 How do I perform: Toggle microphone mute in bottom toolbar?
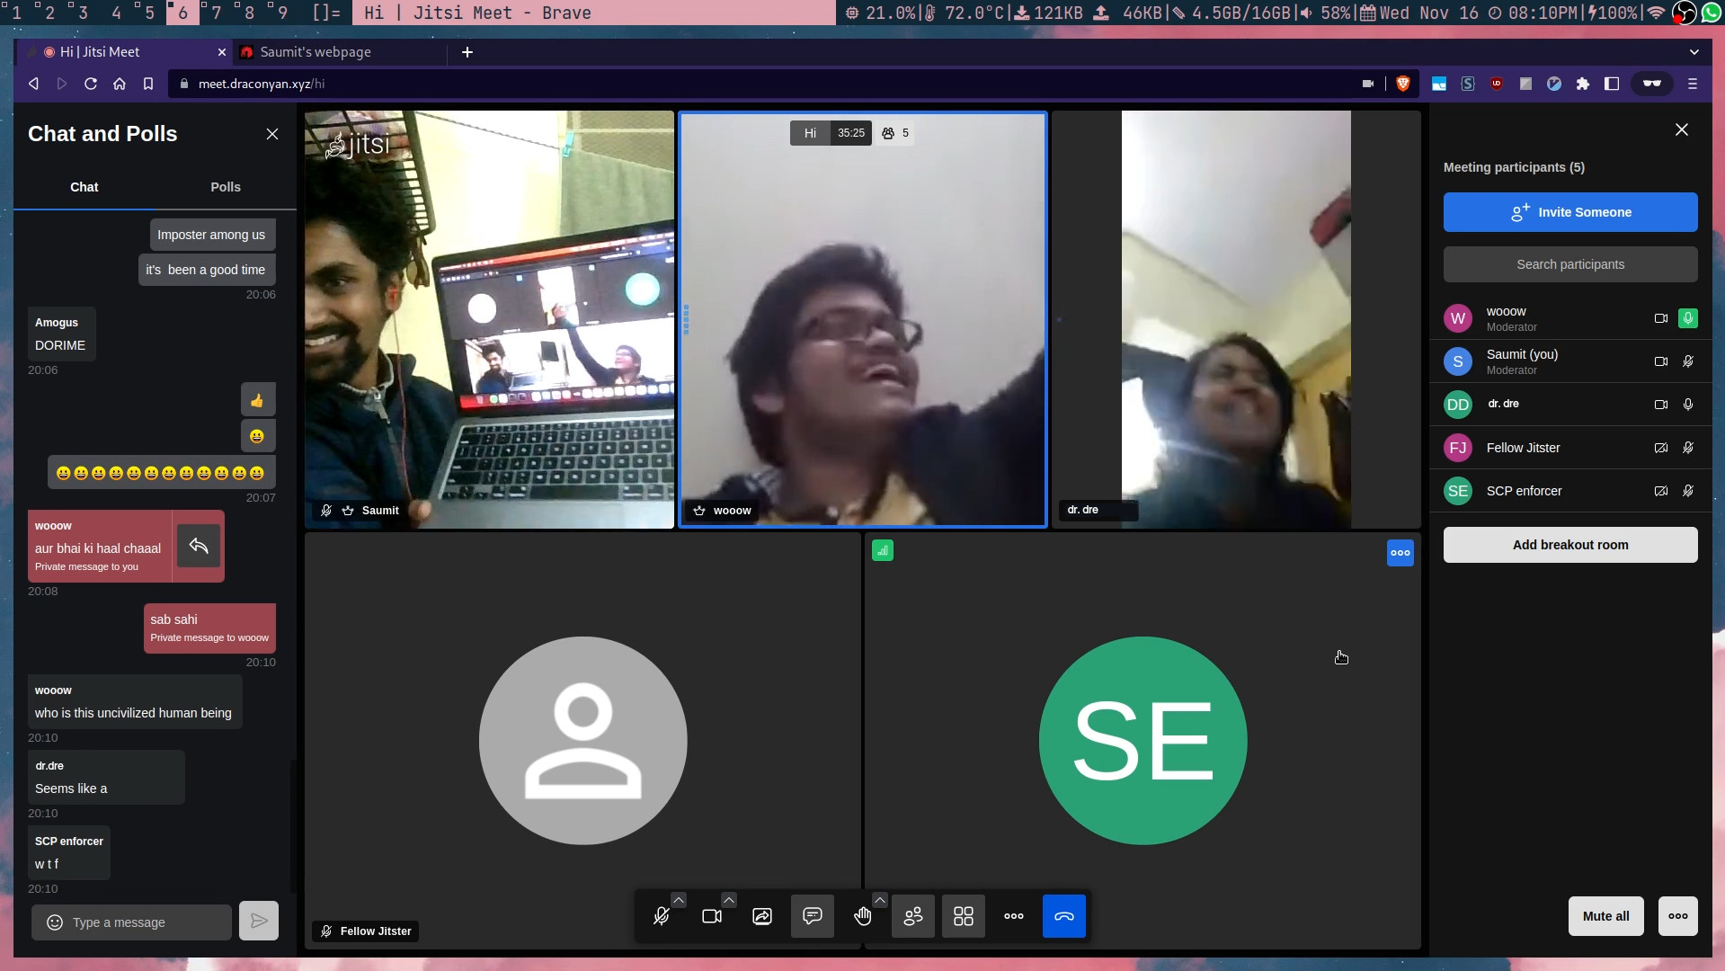[662, 916]
